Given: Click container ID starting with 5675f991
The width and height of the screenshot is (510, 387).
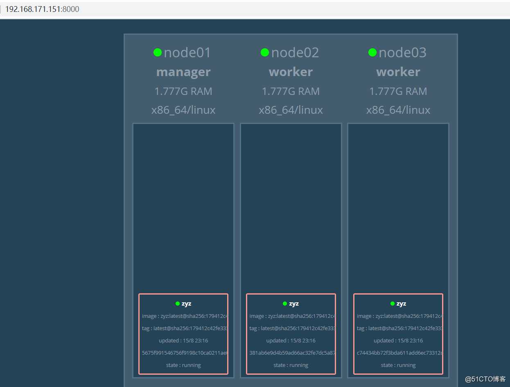Looking at the screenshot, I should tap(185, 353).
